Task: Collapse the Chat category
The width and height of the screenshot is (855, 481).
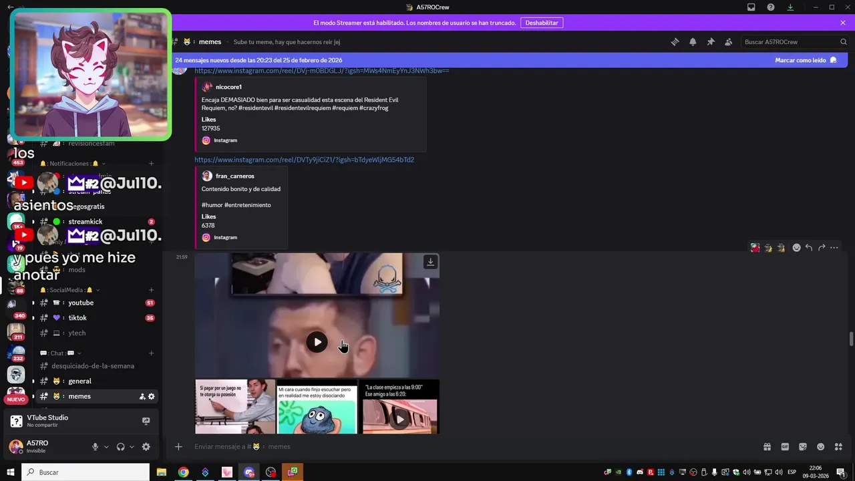Action: point(60,353)
